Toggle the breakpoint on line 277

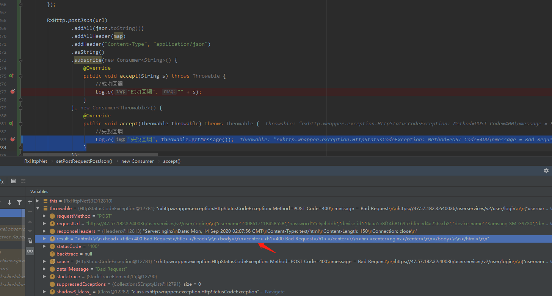(x=12, y=92)
